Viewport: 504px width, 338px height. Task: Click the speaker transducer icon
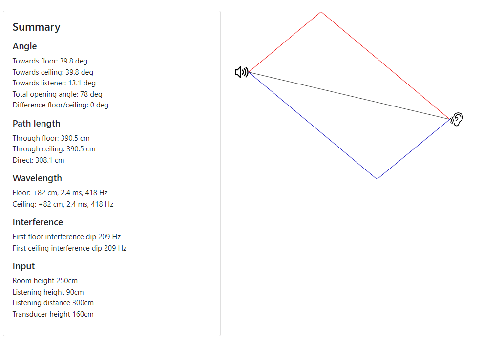click(x=242, y=72)
